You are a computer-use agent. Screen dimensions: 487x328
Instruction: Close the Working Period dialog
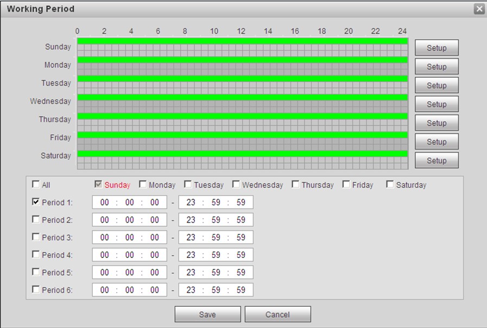pyautogui.click(x=479, y=9)
